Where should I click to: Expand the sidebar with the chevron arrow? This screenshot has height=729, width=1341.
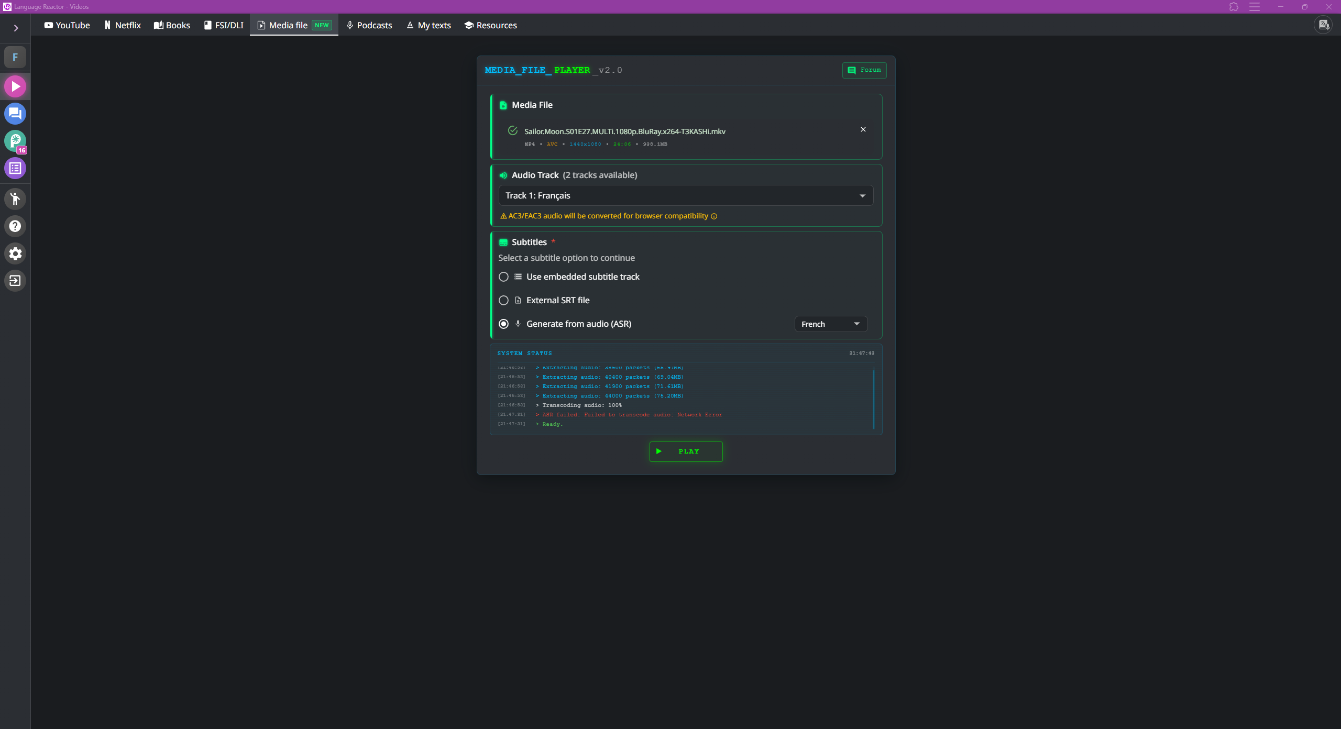[x=16, y=28]
